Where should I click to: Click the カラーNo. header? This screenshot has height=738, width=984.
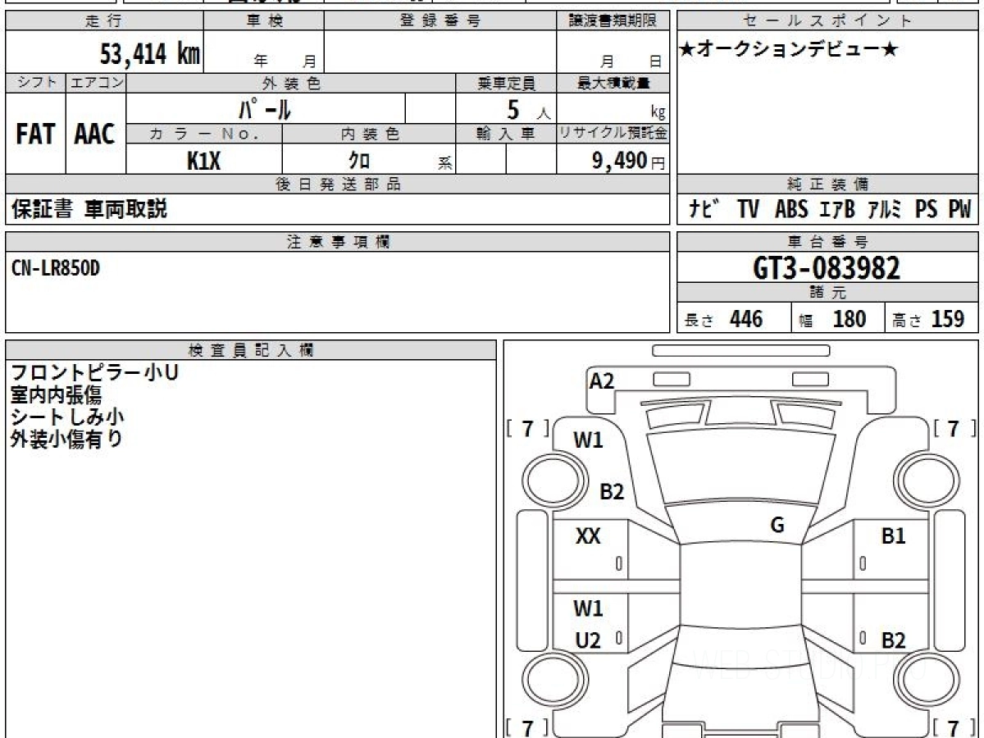click(204, 134)
